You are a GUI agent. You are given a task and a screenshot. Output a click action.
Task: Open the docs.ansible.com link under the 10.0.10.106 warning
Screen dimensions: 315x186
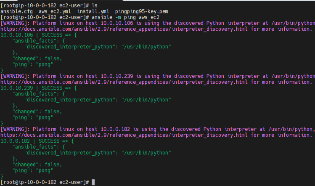(x=124, y=29)
